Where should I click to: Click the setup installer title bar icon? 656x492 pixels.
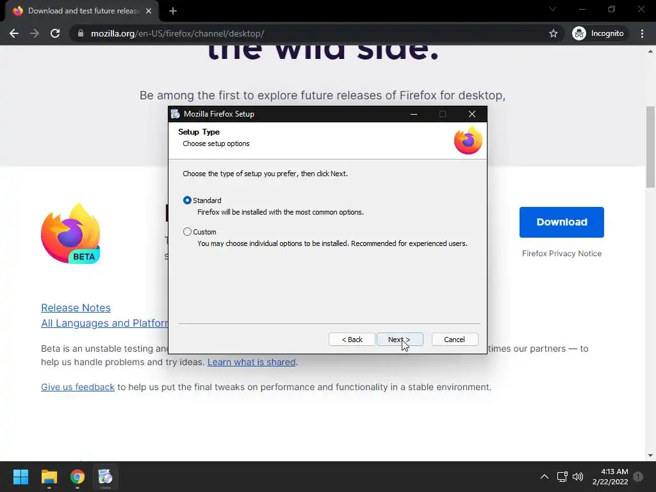coord(176,114)
